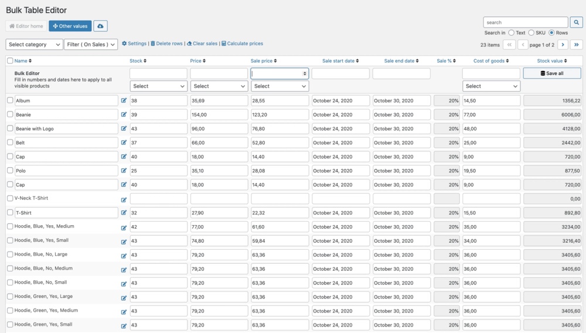Select the Text search radio button
Viewport: 586px width, 333px height.
point(511,33)
